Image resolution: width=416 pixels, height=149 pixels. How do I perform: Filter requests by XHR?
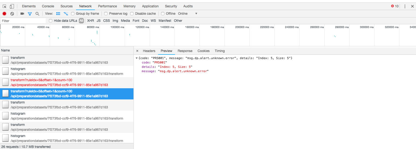pyautogui.click(x=91, y=21)
